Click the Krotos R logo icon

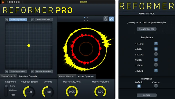pyautogui.click(x=3, y=2)
